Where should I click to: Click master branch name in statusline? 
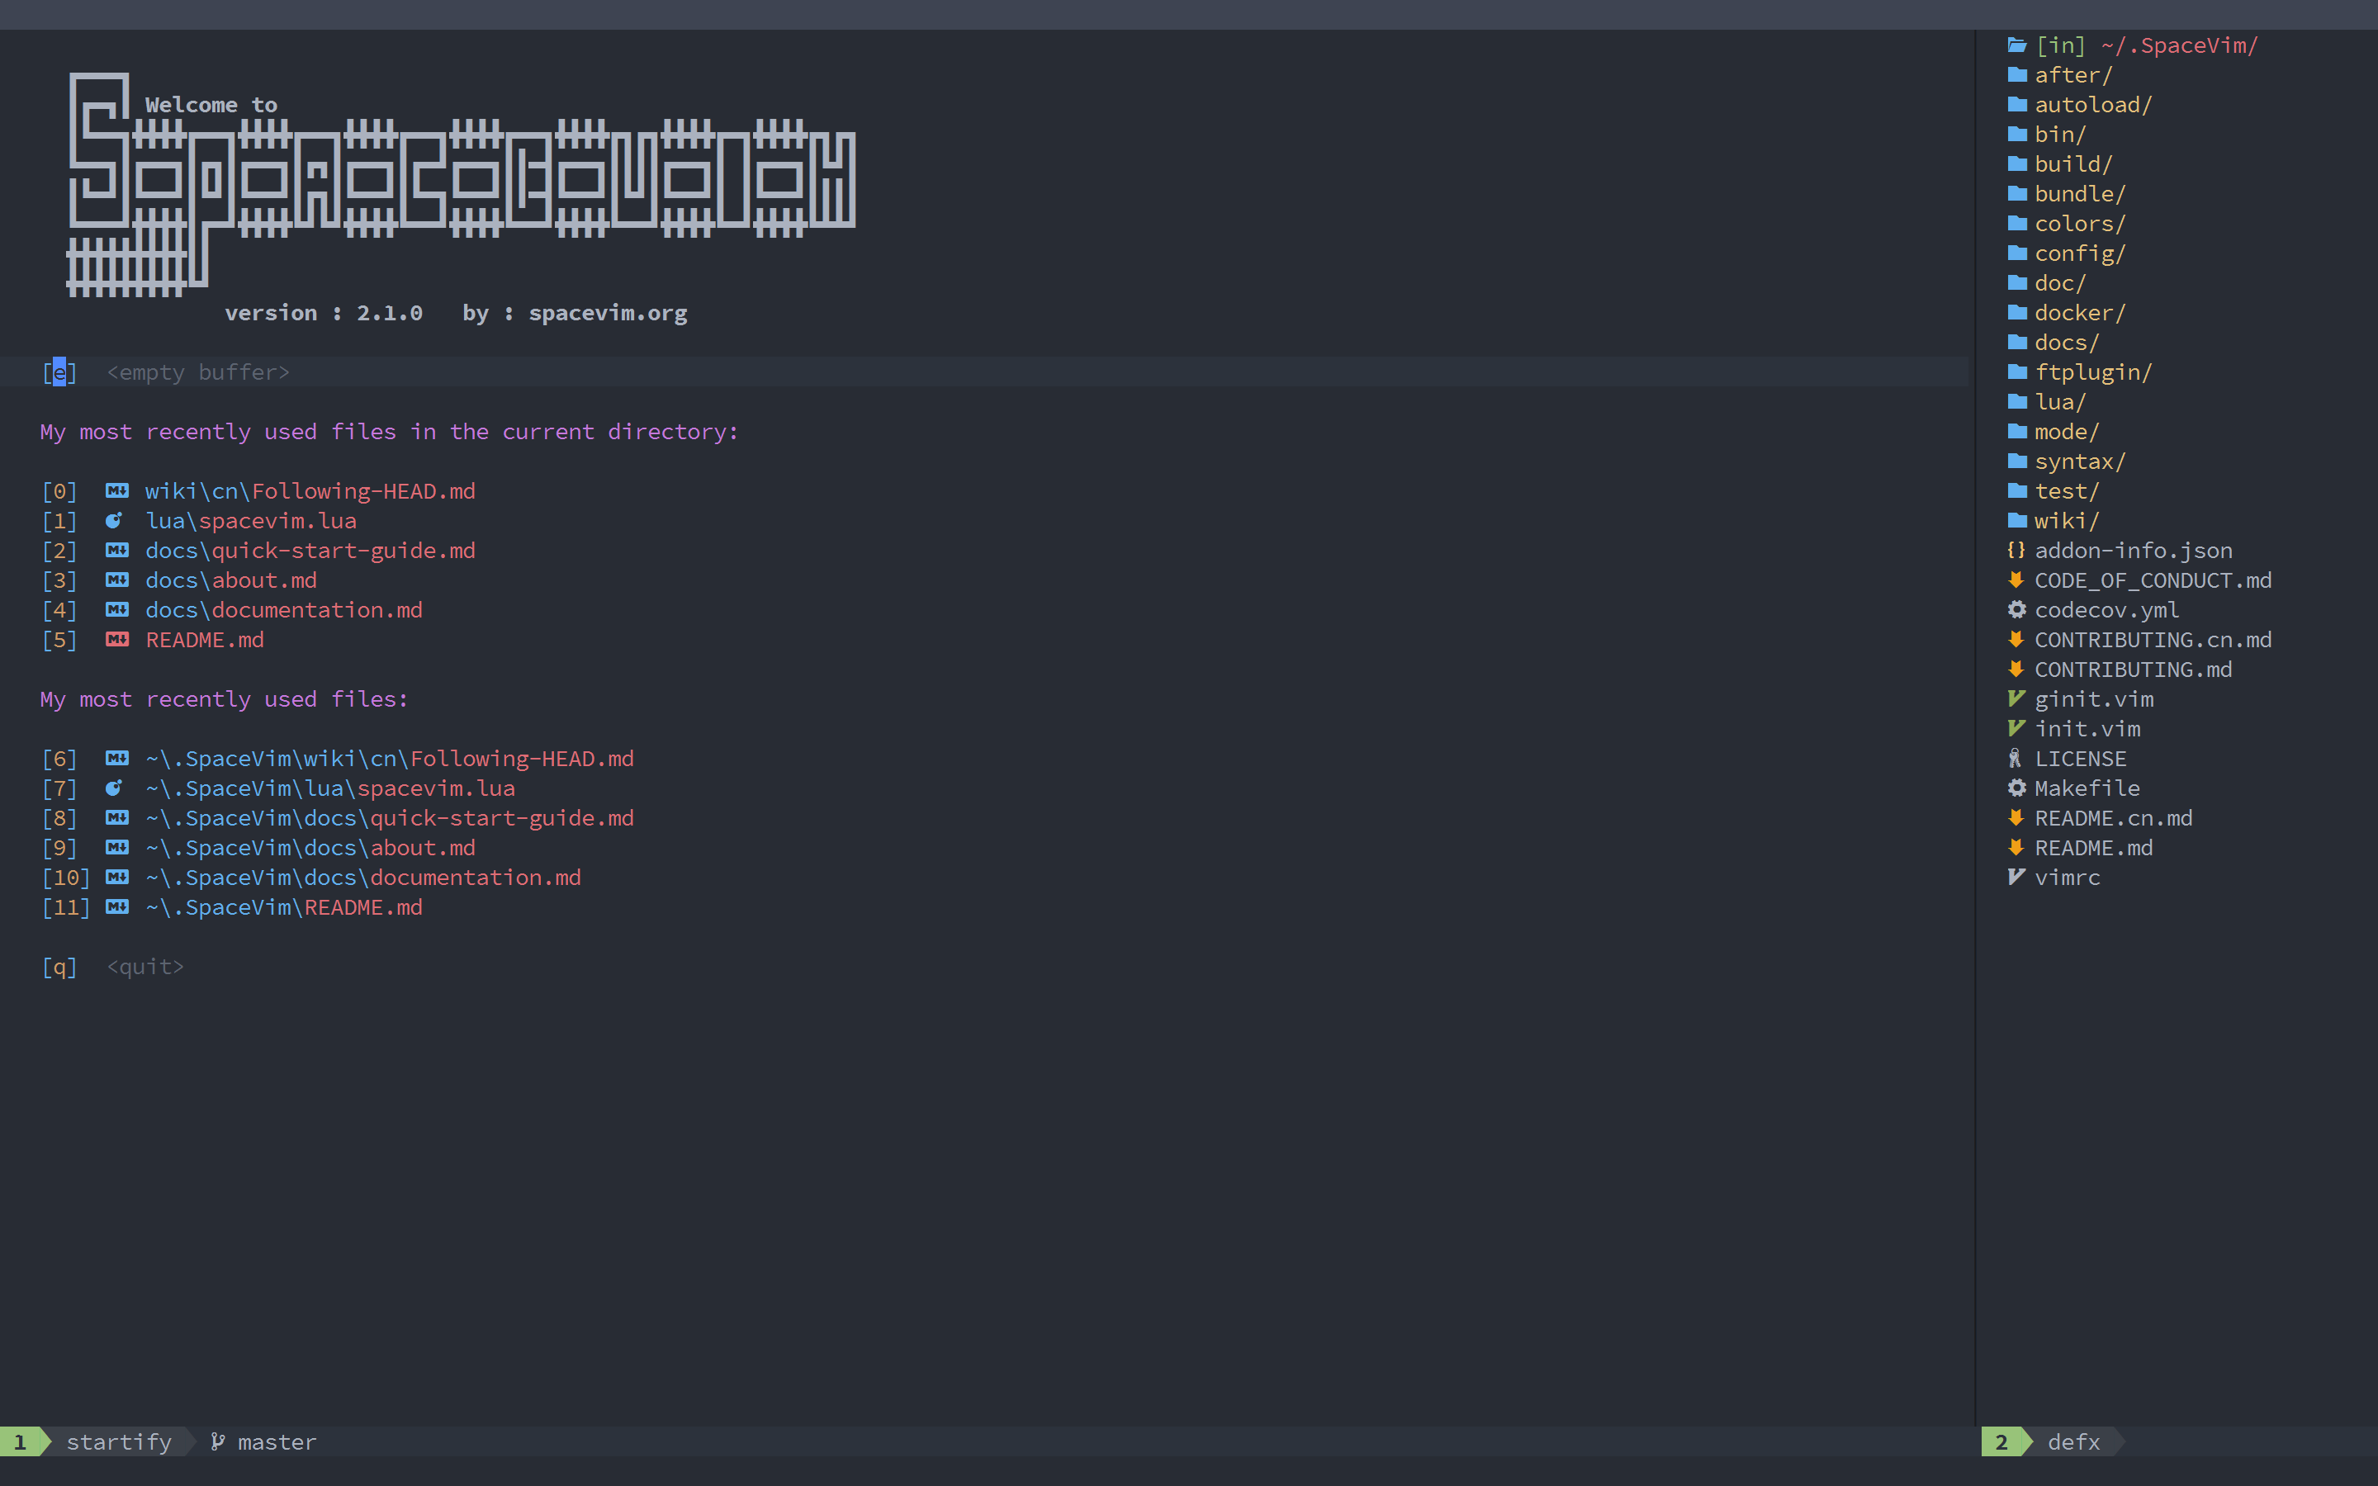(277, 1441)
